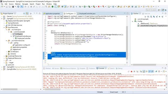Click the Project Explorer View Menu icon

click(34, 13)
